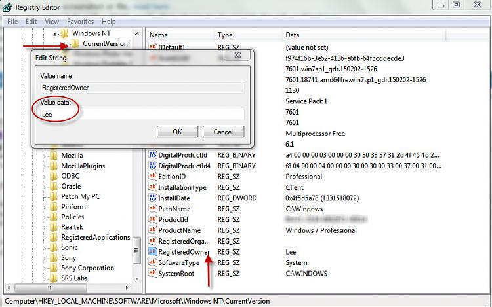Image resolution: width=492 pixels, height=307 pixels.
Task: Click the Patch My PC folder icon
Action: [54, 196]
